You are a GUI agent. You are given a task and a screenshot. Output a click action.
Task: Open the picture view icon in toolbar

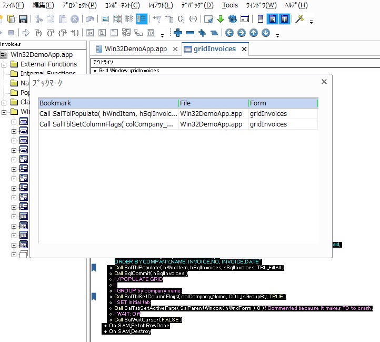coord(105,19)
